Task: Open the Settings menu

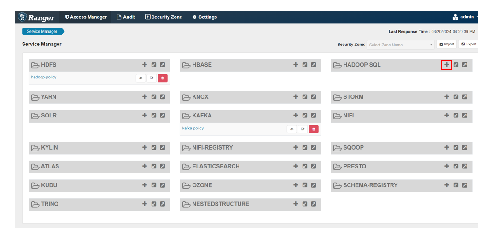Action: [x=204, y=17]
